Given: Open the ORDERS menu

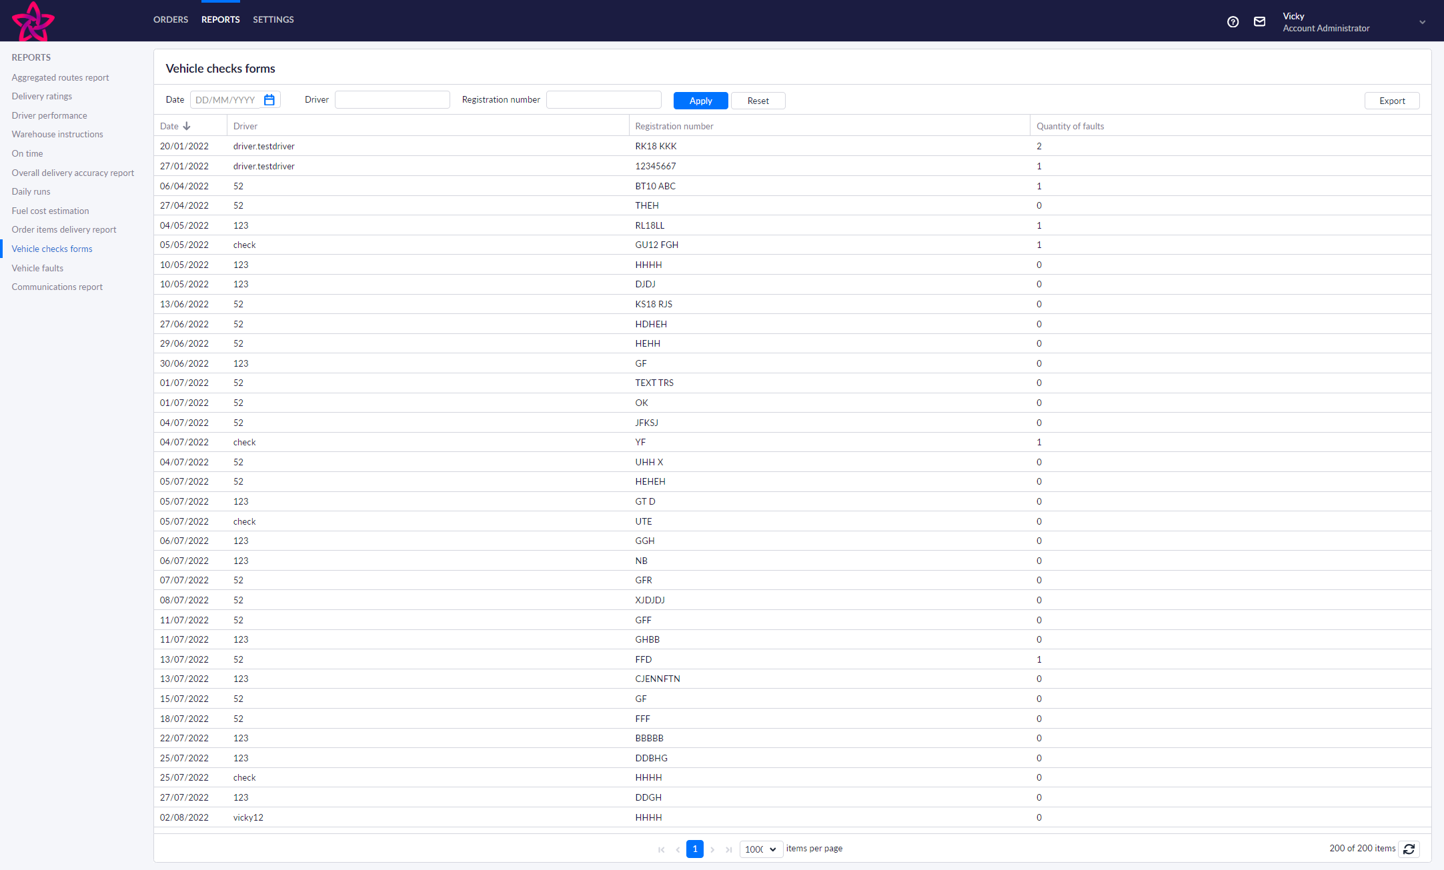Looking at the screenshot, I should click(x=171, y=20).
